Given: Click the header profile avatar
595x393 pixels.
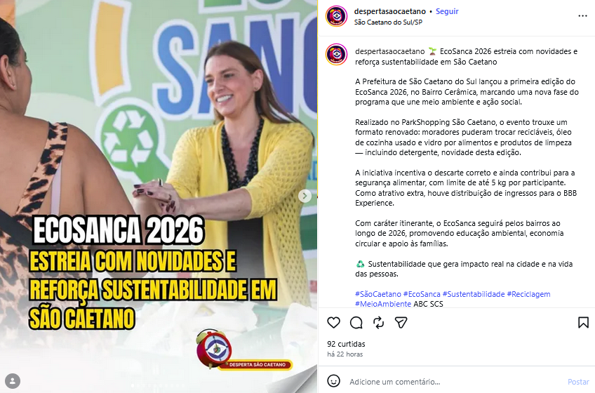Looking at the screenshot, I should (336, 16).
